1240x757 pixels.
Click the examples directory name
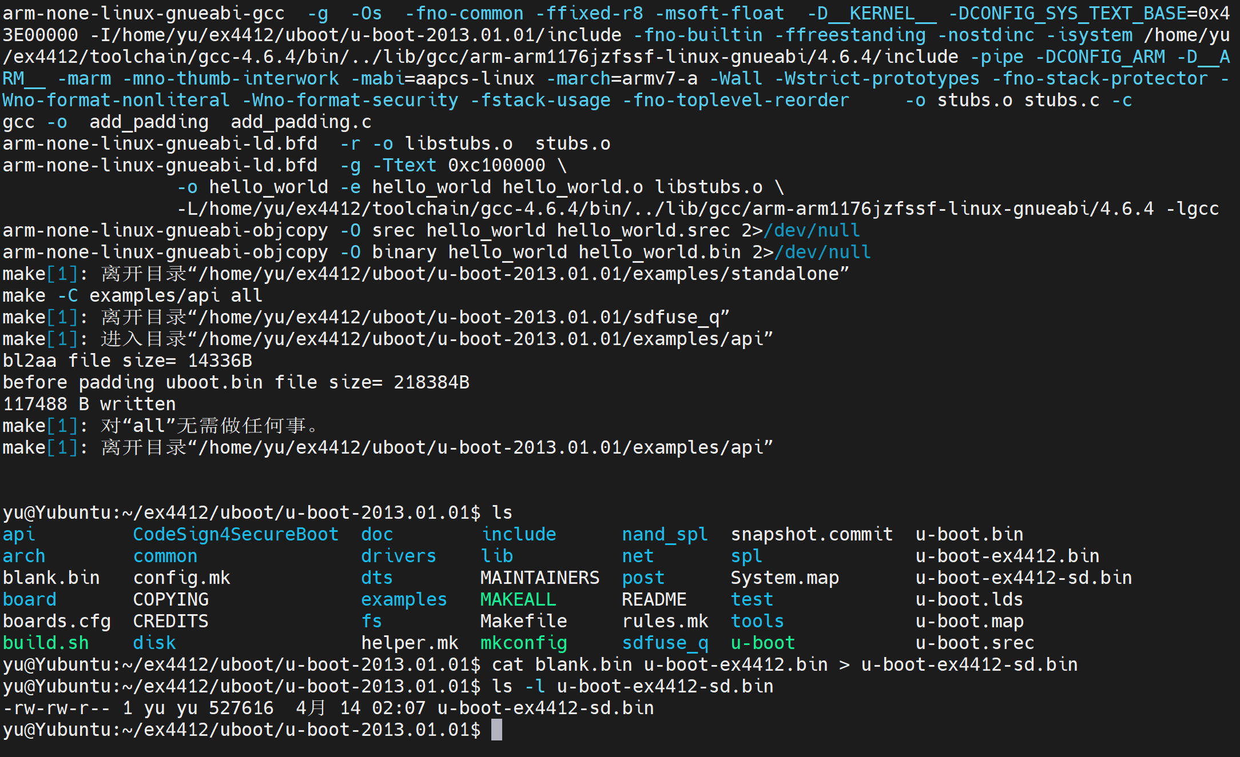point(404,599)
